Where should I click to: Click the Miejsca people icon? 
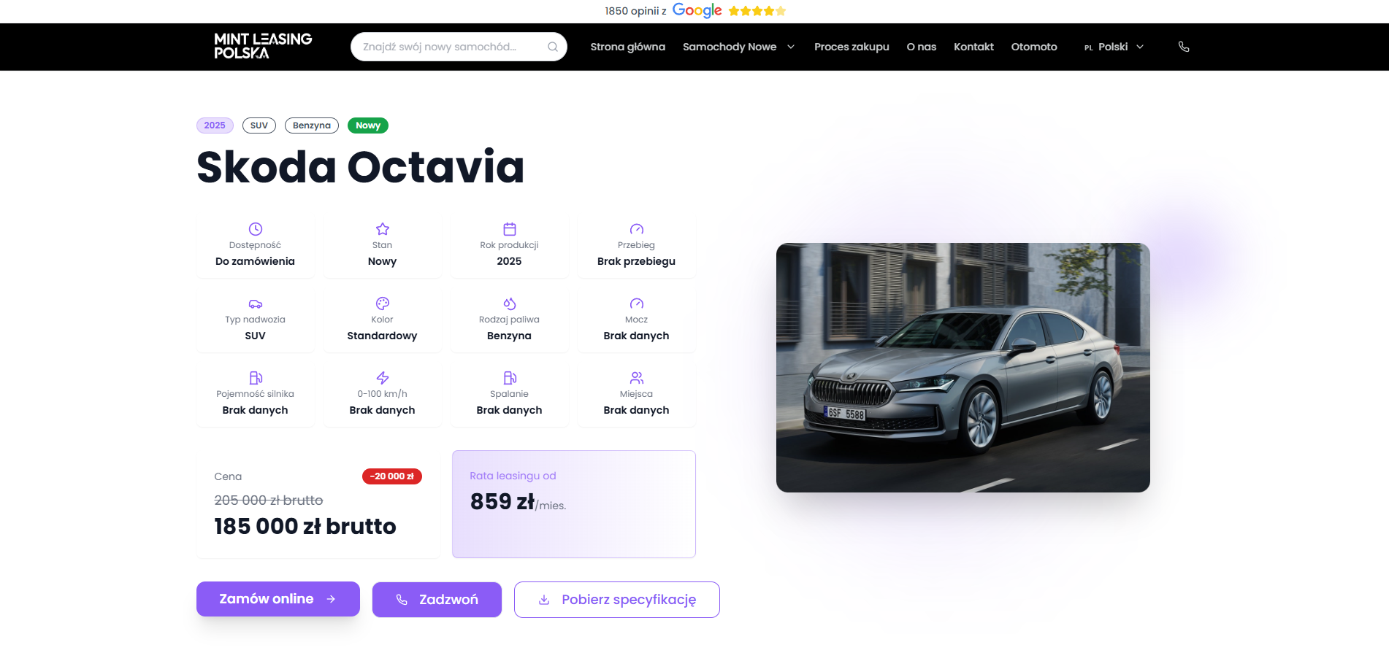click(x=636, y=378)
